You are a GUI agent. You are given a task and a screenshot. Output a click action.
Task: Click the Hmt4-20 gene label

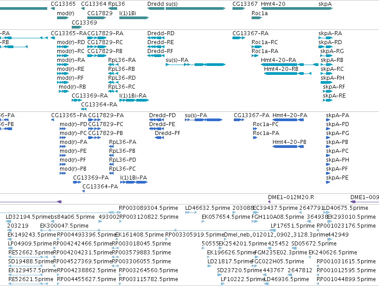point(273,4)
